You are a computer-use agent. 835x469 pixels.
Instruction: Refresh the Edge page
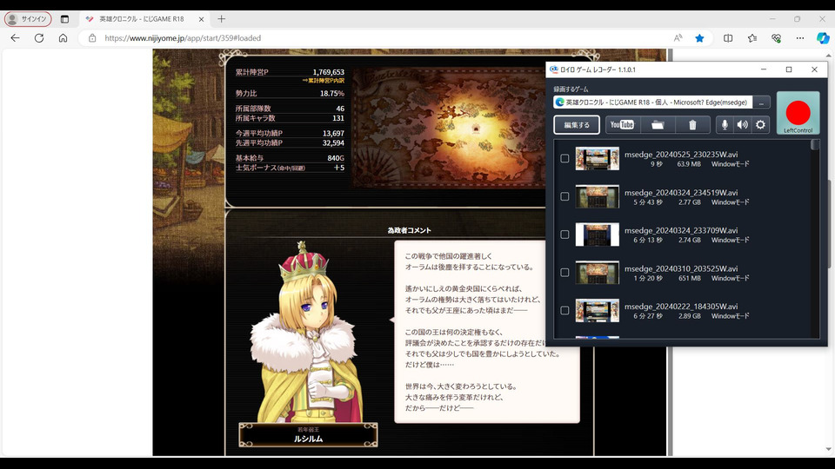coord(39,37)
